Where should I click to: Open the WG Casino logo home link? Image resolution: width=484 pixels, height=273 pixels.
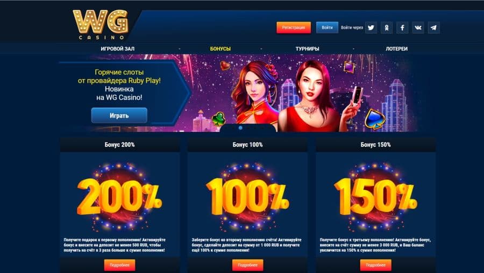tap(101, 24)
